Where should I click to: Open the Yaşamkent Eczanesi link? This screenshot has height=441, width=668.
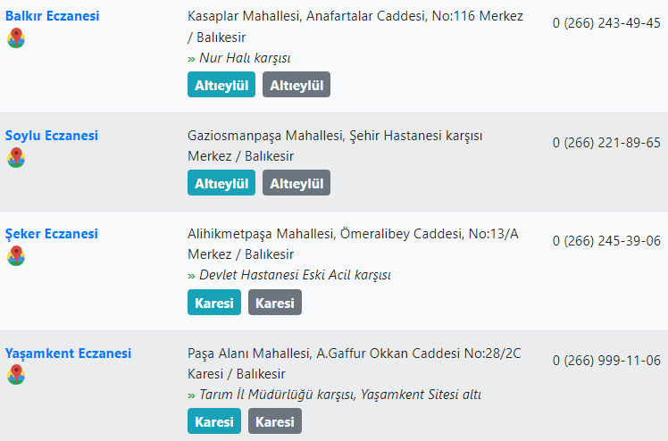coord(68,354)
